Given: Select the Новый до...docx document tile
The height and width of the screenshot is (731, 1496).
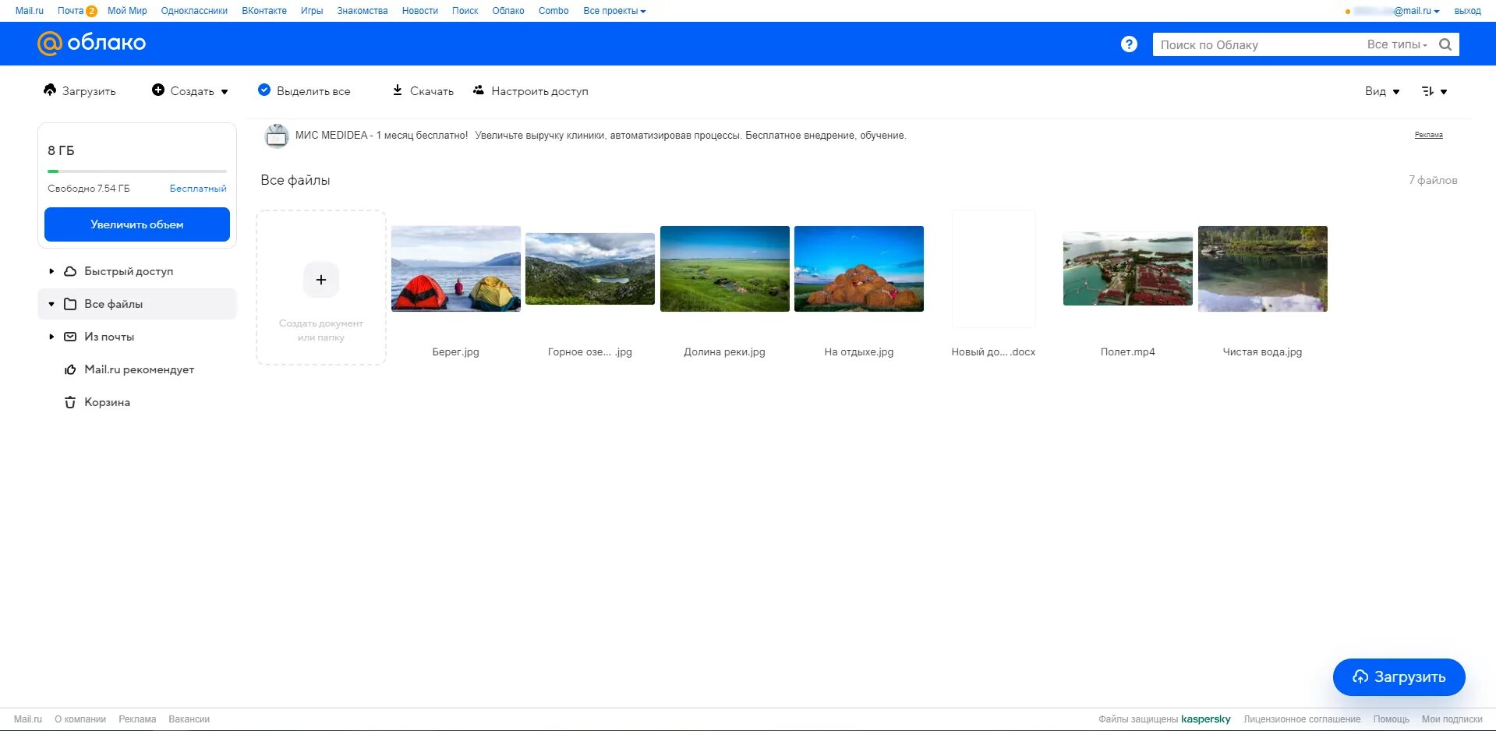Looking at the screenshot, I should [993, 269].
